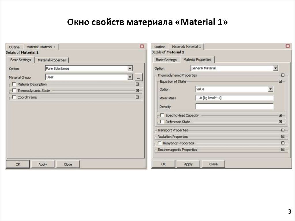Collapse the Equation of State minus icon
Viewport: 295px width, 221px height.
(280, 82)
